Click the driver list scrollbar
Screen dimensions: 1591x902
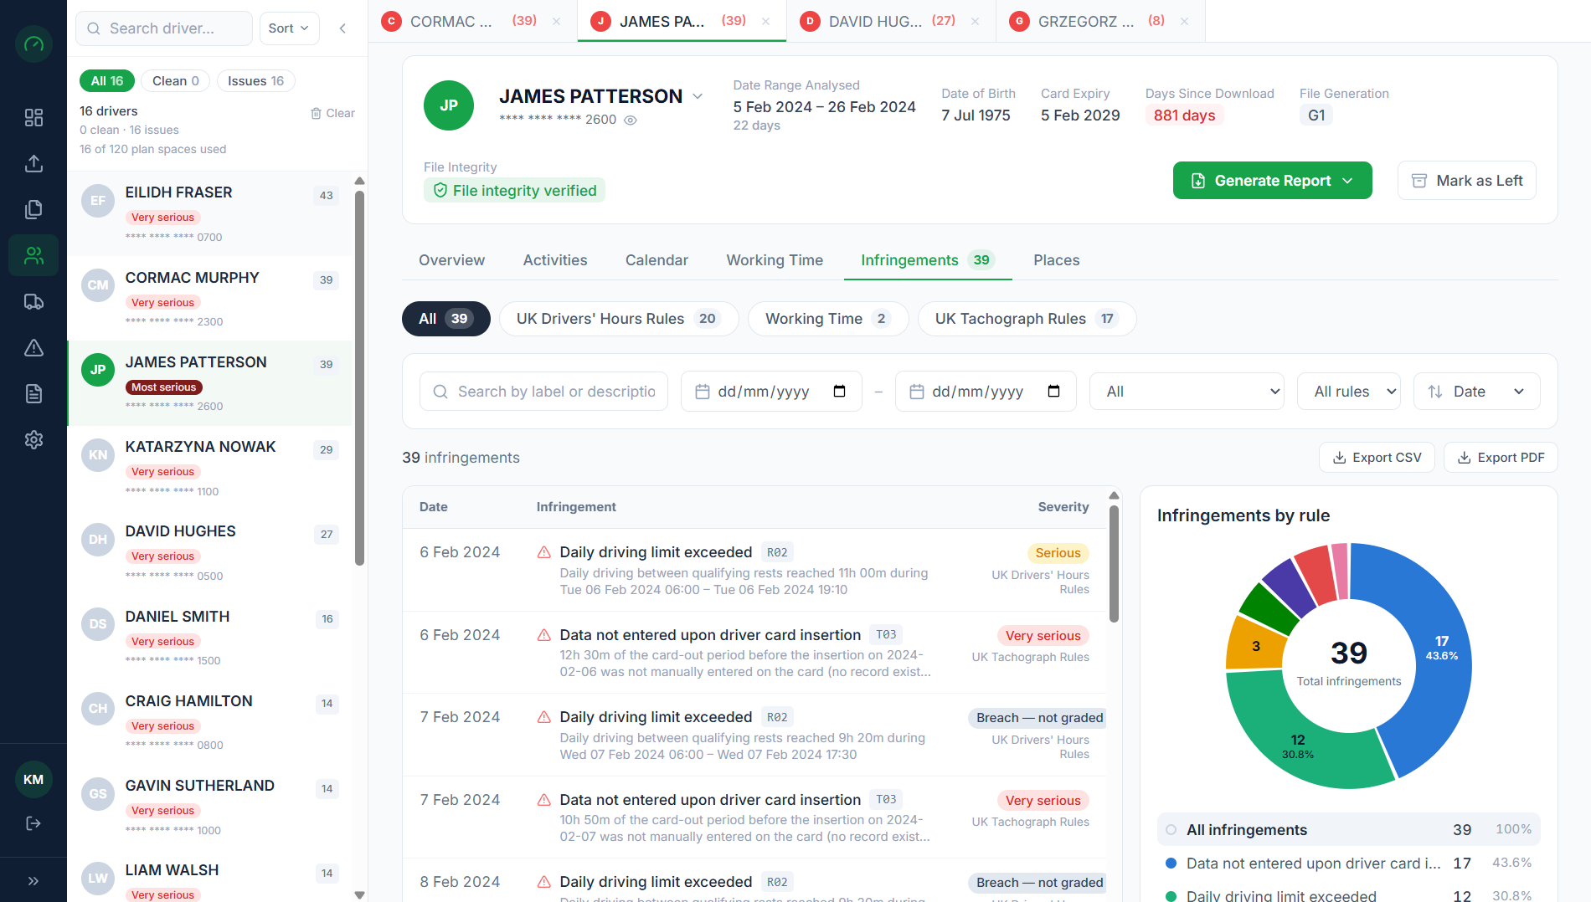point(359,377)
